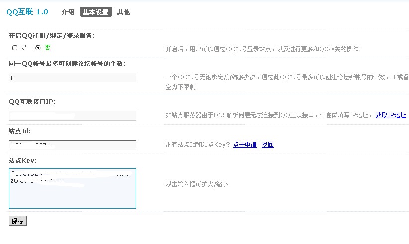Click the 站点Key: label
This screenshot has width=409, height=244.
tap(22, 160)
